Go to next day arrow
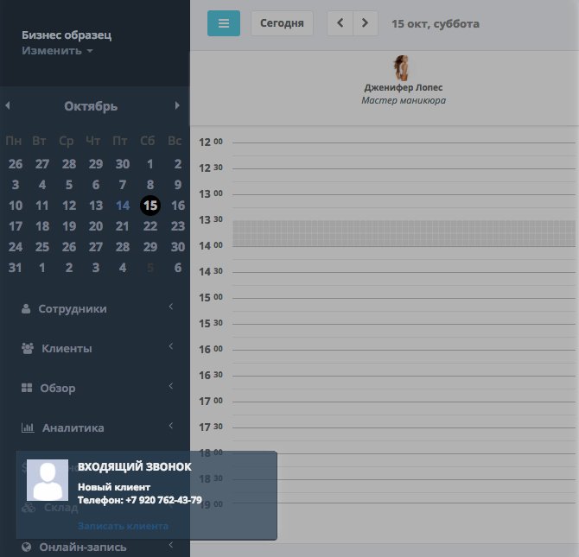The height and width of the screenshot is (557, 579). click(366, 23)
